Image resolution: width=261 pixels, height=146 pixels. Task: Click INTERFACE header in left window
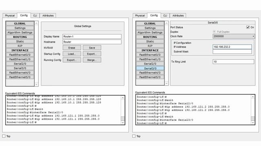pyautogui.click(x=20, y=50)
